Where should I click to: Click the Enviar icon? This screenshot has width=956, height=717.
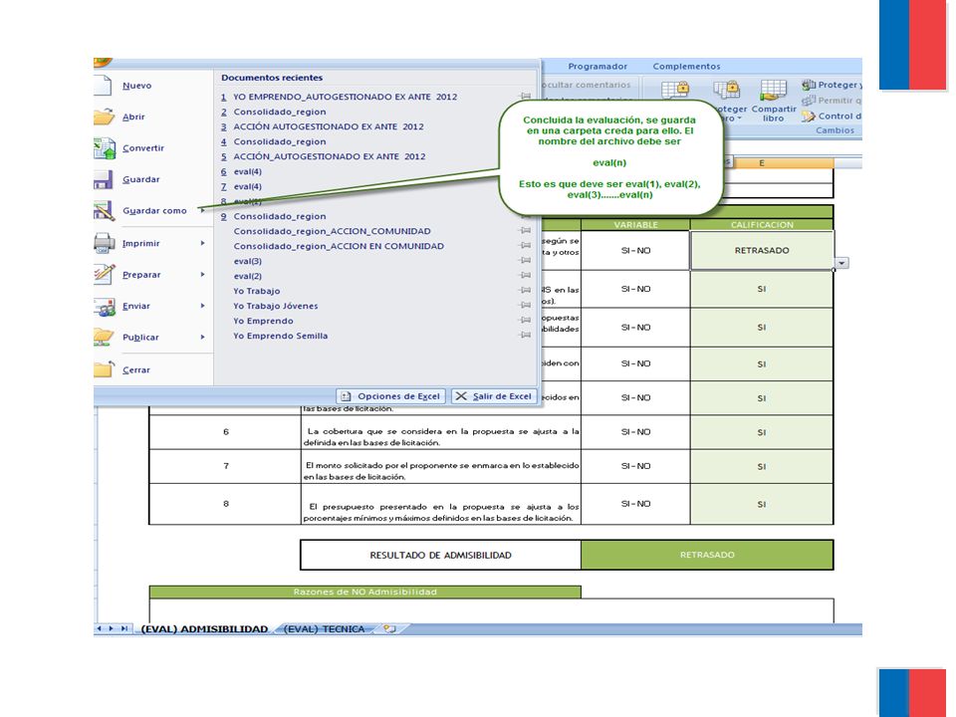point(105,306)
